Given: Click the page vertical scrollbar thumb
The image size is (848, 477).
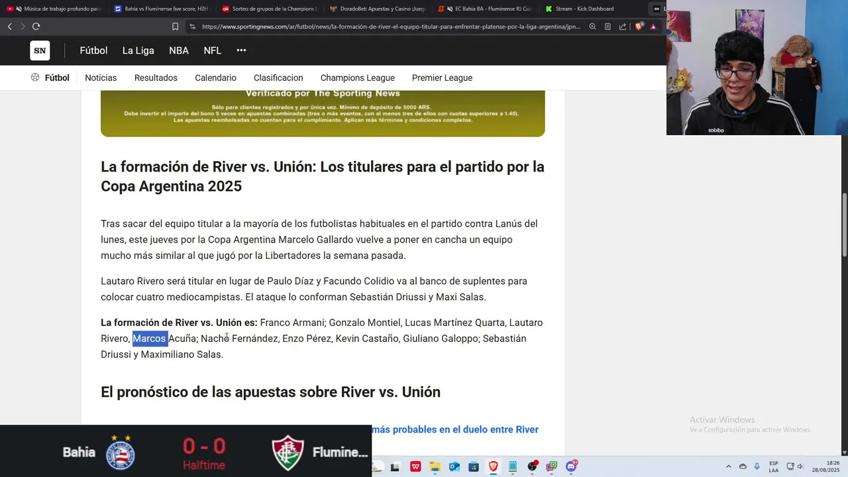Looking at the screenshot, I should tap(845, 225).
